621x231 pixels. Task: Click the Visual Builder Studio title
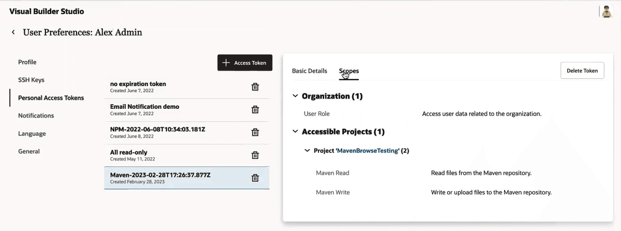coord(47,11)
